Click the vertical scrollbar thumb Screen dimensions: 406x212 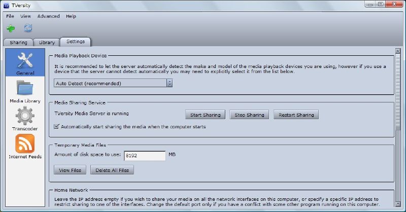398,92
